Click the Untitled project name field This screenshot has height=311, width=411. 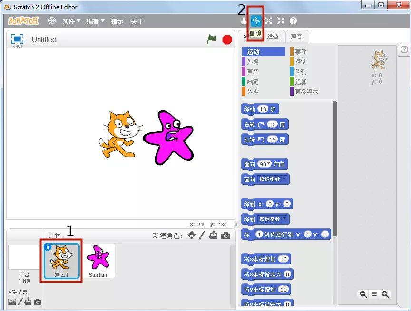click(x=44, y=39)
